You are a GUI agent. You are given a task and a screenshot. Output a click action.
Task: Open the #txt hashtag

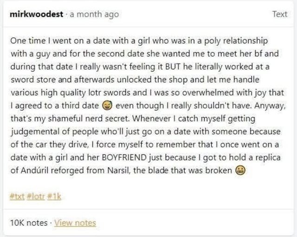pyautogui.click(x=16, y=196)
